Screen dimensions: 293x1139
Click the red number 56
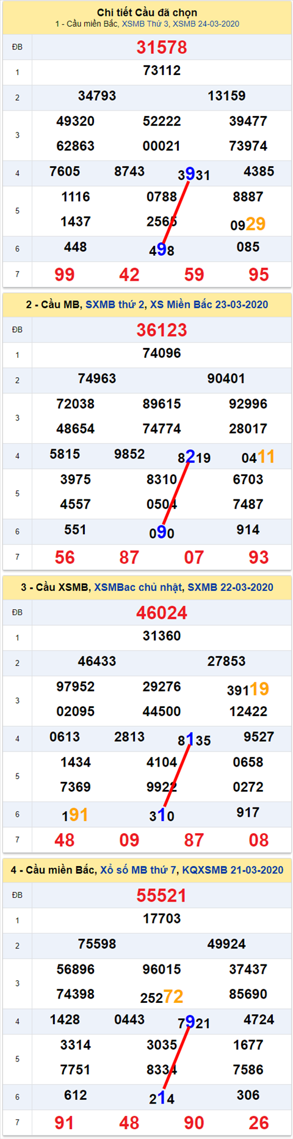pos(65,557)
